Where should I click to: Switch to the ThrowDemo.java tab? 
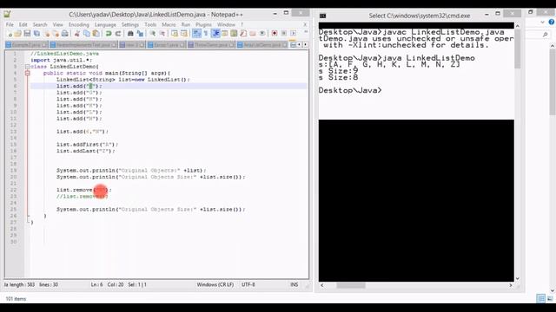coord(210,45)
